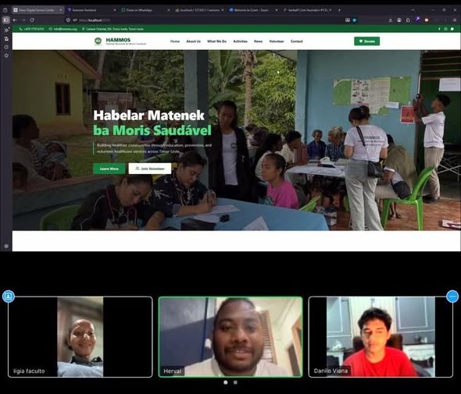This screenshot has width=461, height=394.
Task: Reload the localhost page
Action: 32,20
